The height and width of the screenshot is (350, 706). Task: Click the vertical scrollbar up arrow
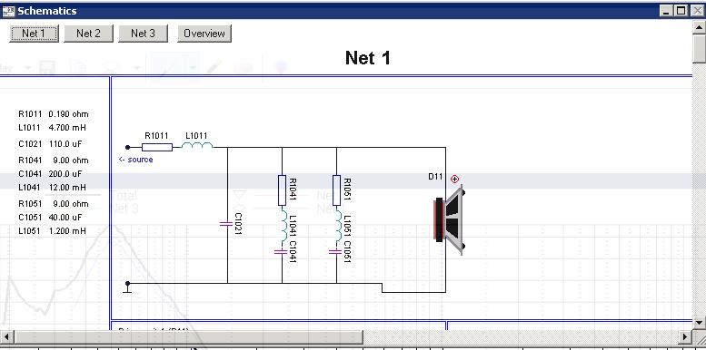(700, 26)
